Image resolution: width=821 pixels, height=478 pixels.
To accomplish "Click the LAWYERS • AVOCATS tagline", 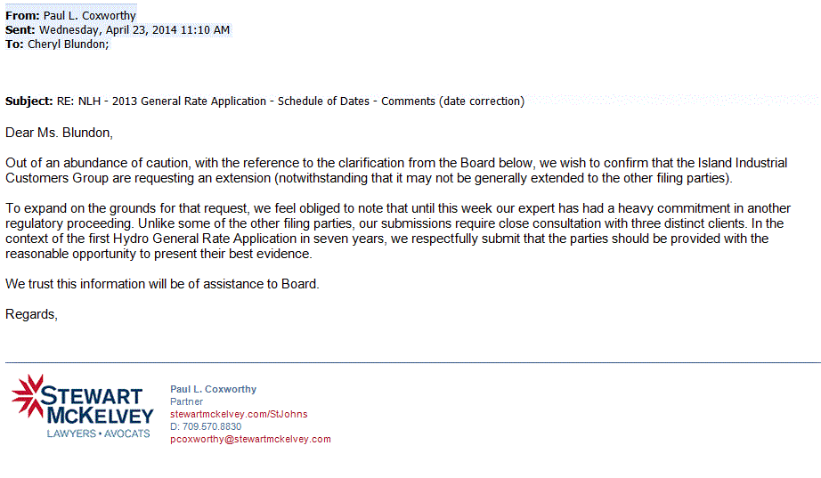I will tap(99, 433).
